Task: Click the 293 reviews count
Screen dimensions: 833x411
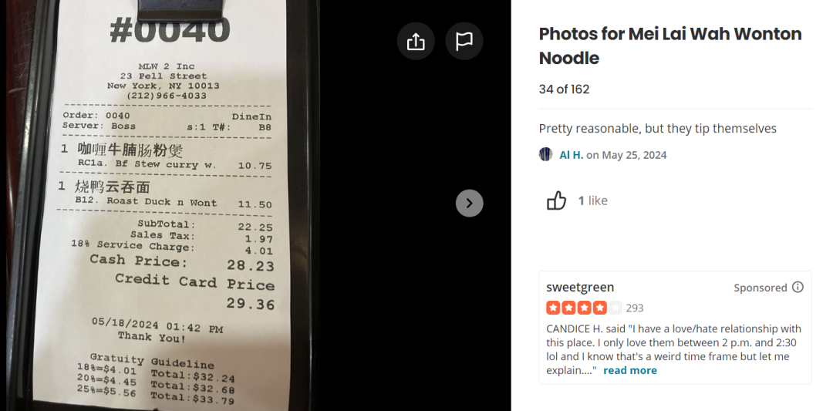Action: coord(634,308)
